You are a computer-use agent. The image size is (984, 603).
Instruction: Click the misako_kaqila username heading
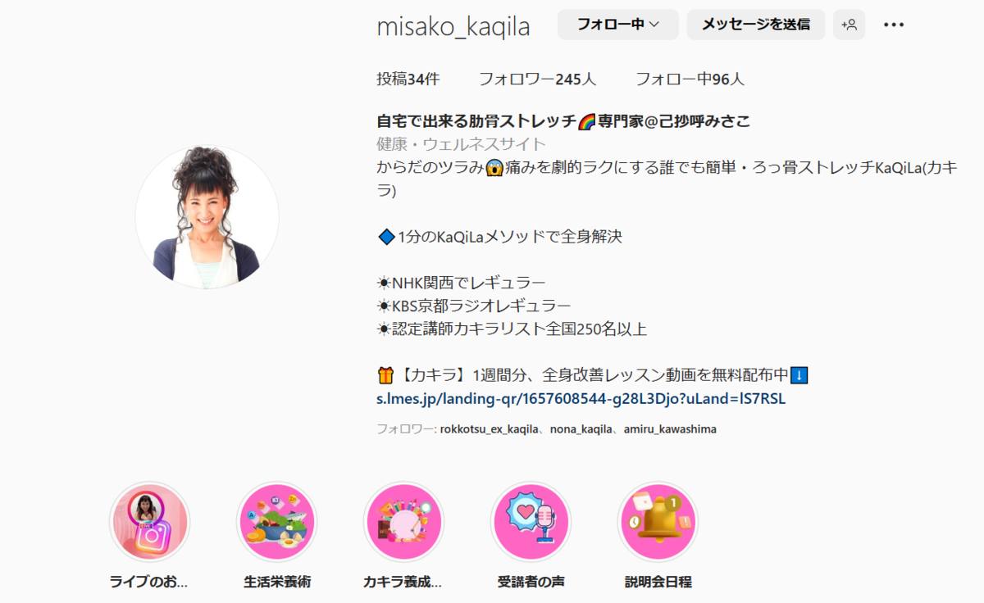click(x=453, y=26)
